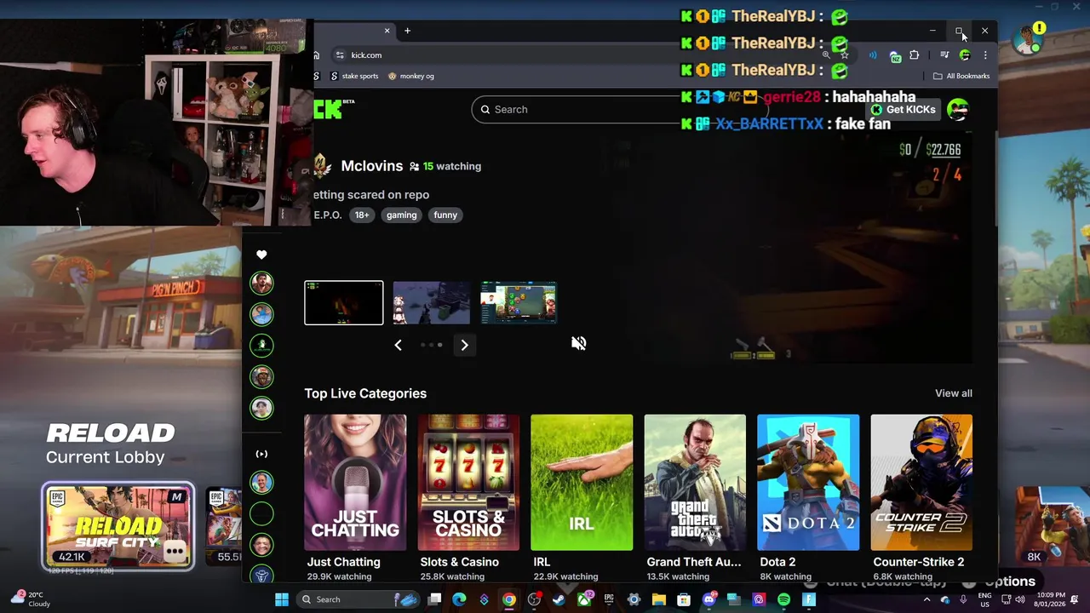
Task: Close the current Chrome tab
Action: [x=387, y=31]
